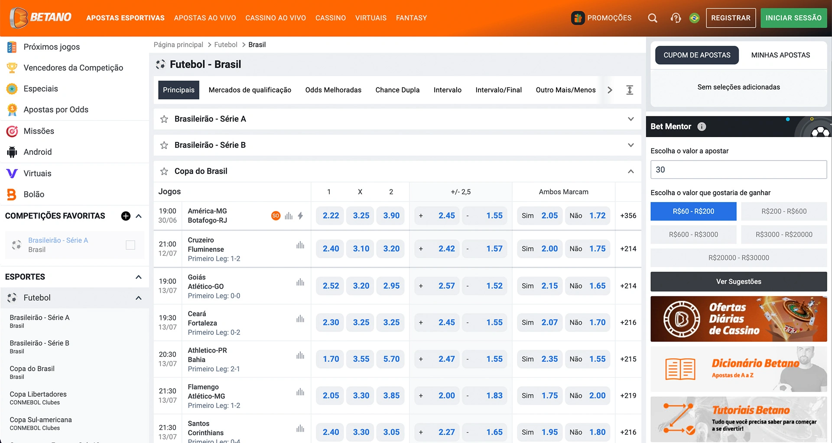832x443 pixels.
Task: Open +356 more markets América-MG
Action: pyautogui.click(x=628, y=215)
